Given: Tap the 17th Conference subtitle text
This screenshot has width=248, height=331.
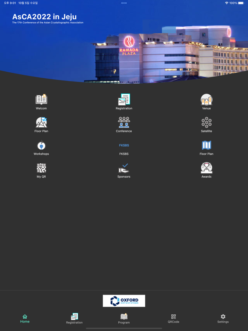Looking at the screenshot, I should [x=48, y=23].
